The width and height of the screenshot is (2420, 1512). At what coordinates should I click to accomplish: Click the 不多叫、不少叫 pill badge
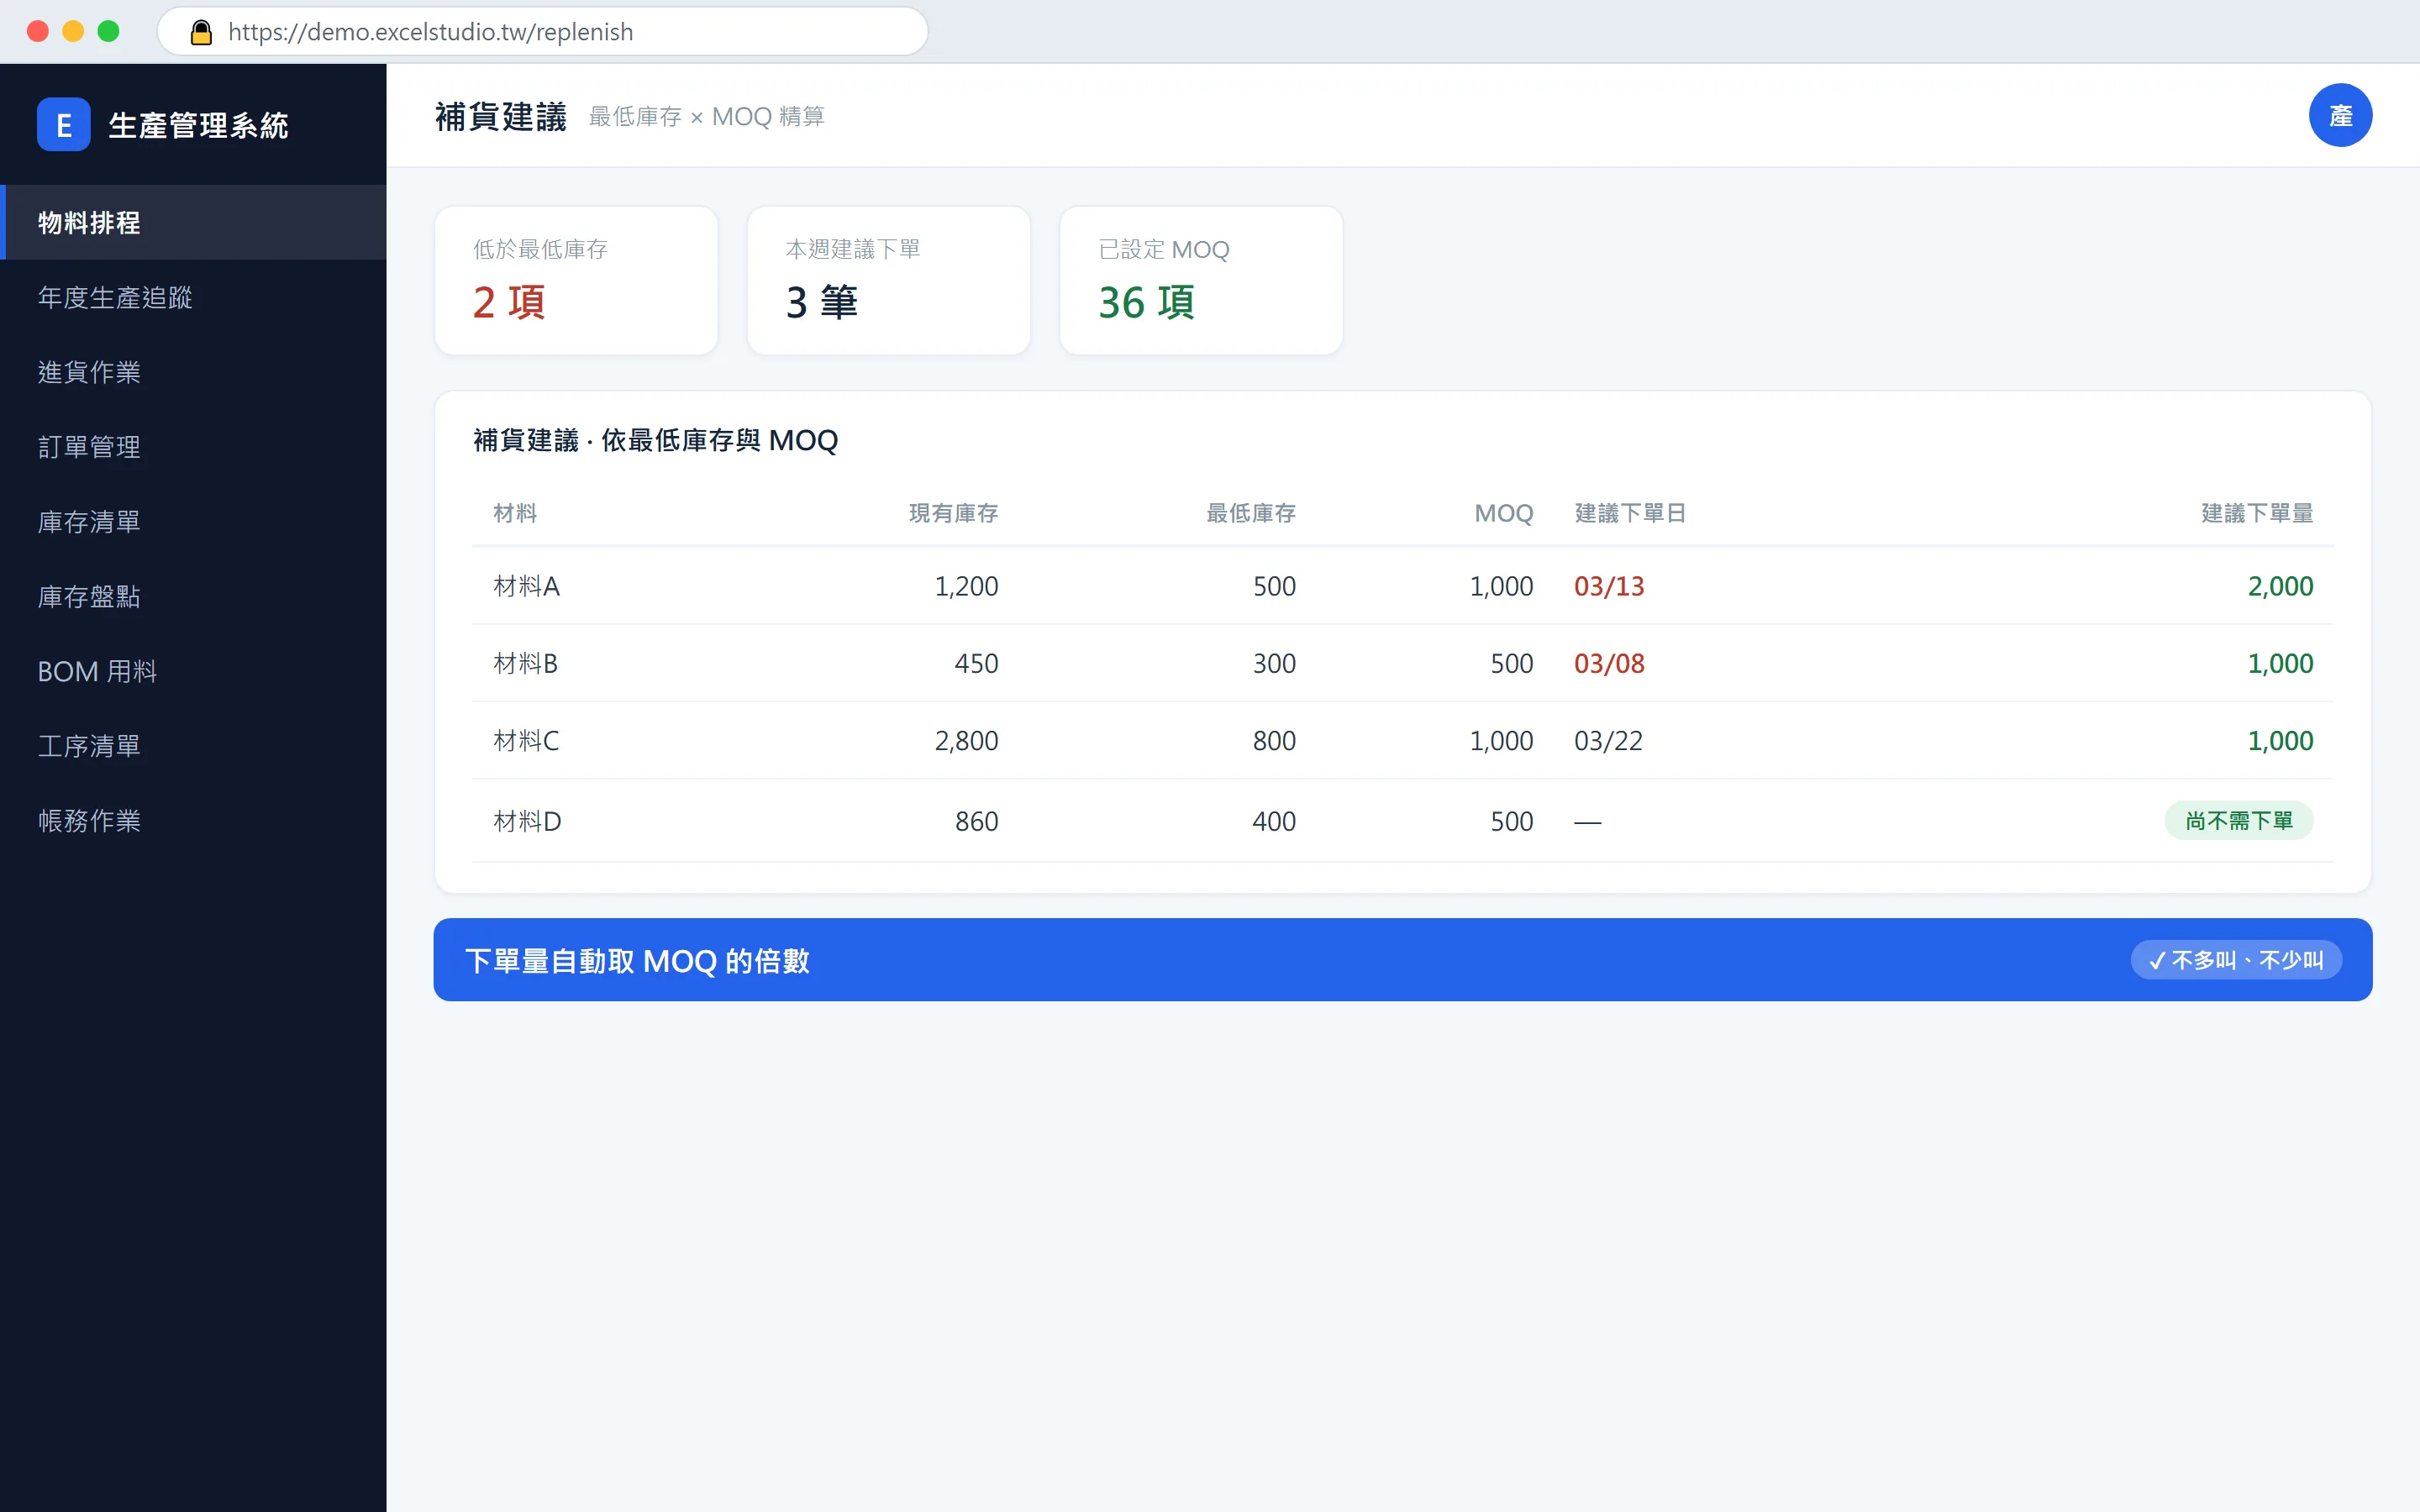click(2236, 960)
